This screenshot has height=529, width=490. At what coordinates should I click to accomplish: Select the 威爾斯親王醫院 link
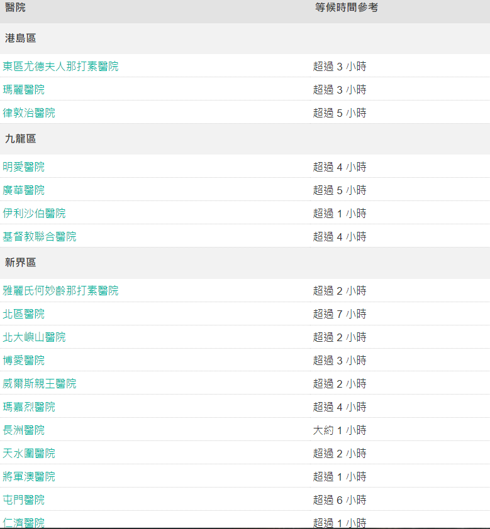[40, 383]
